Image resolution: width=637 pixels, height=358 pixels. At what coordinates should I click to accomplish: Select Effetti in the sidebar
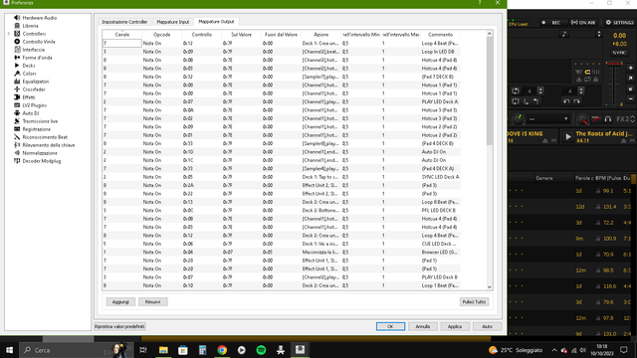point(25,97)
